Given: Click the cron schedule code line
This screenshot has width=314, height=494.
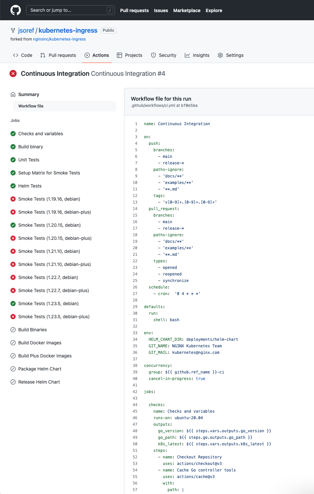Looking at the screenshot, I should point(177,294).
